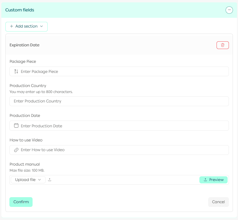Open the Add section dropdown
The height and width of the screenshot is (220, 238).
(27, 27)
